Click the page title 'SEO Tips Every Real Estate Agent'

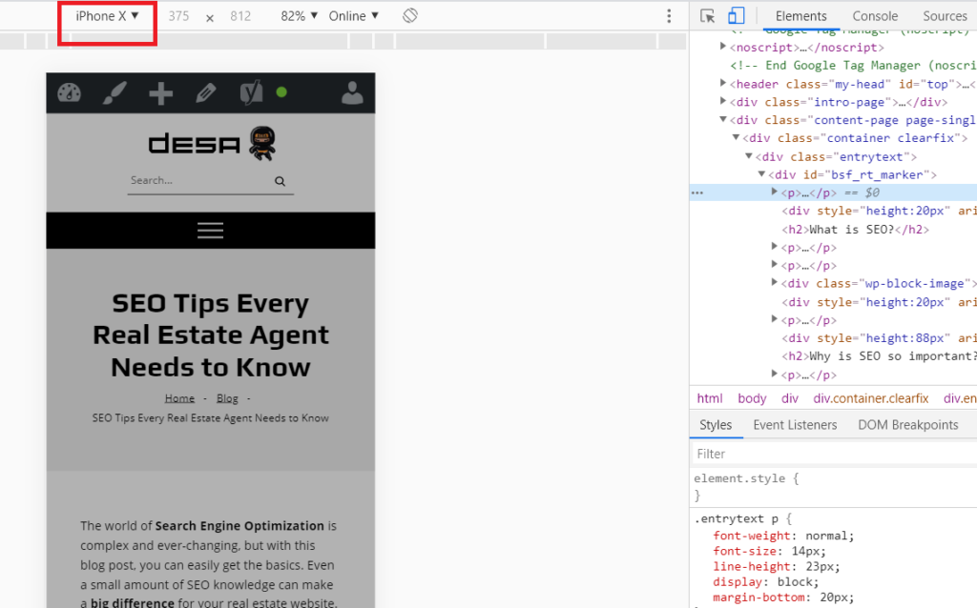[x=211, y=334]
